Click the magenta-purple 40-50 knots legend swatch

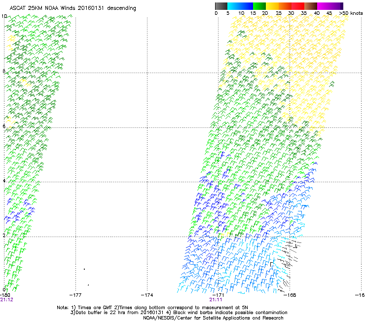pyautogui.click(x=330, y=6)
